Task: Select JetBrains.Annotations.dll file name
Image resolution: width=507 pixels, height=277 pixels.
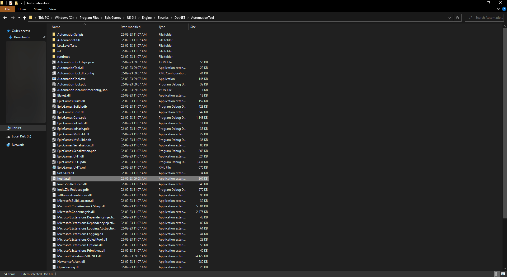Action: 74,195
